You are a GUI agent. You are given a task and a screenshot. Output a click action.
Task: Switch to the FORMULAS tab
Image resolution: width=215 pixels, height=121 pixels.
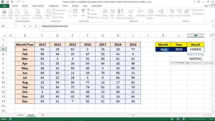[x=53, y=6]
